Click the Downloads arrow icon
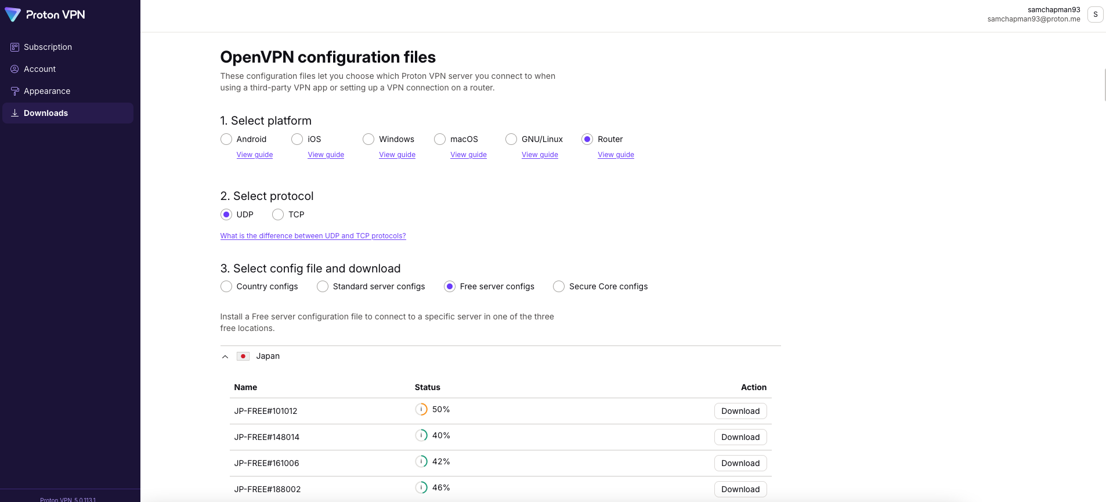Viewport: 1106px width, 502px height. pyautogui.click(x=15, y=113)
